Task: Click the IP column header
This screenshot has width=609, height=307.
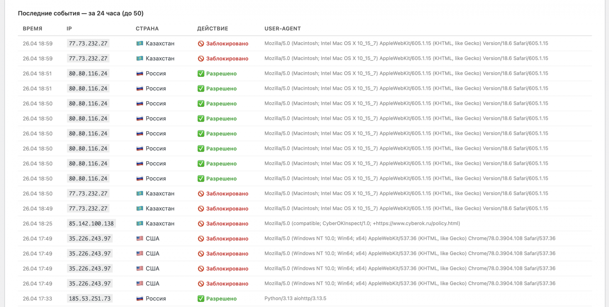Action: point(69,28)
